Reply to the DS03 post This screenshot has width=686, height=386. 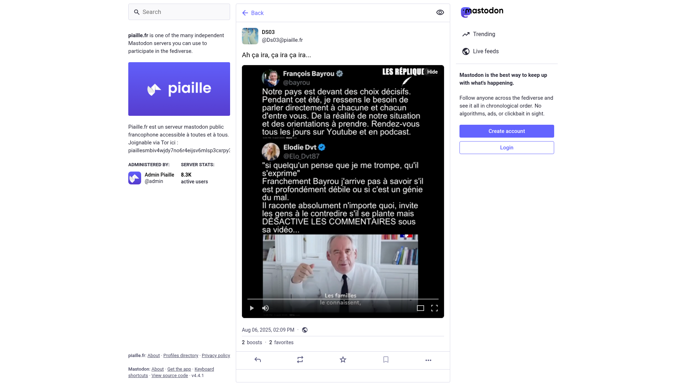tap(258, 360)
